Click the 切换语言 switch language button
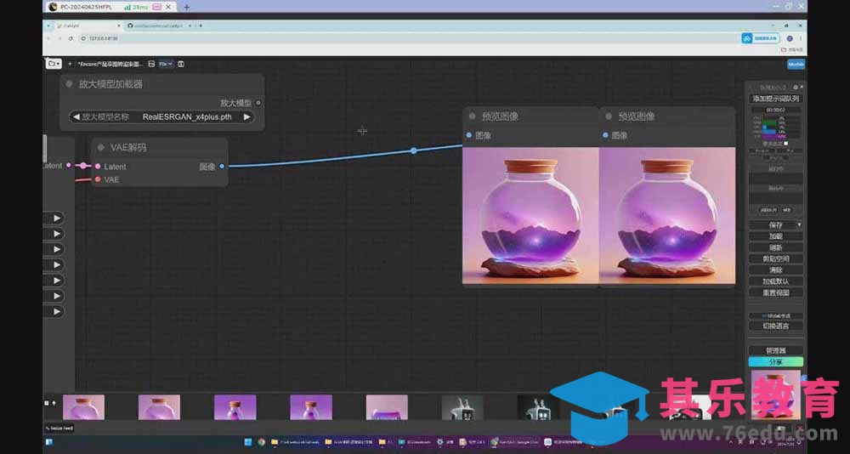Screen dimensions: 850x454 tap(776, 326)
